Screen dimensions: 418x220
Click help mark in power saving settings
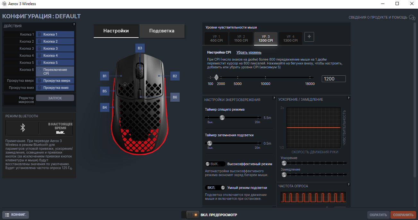click(274, 98)
